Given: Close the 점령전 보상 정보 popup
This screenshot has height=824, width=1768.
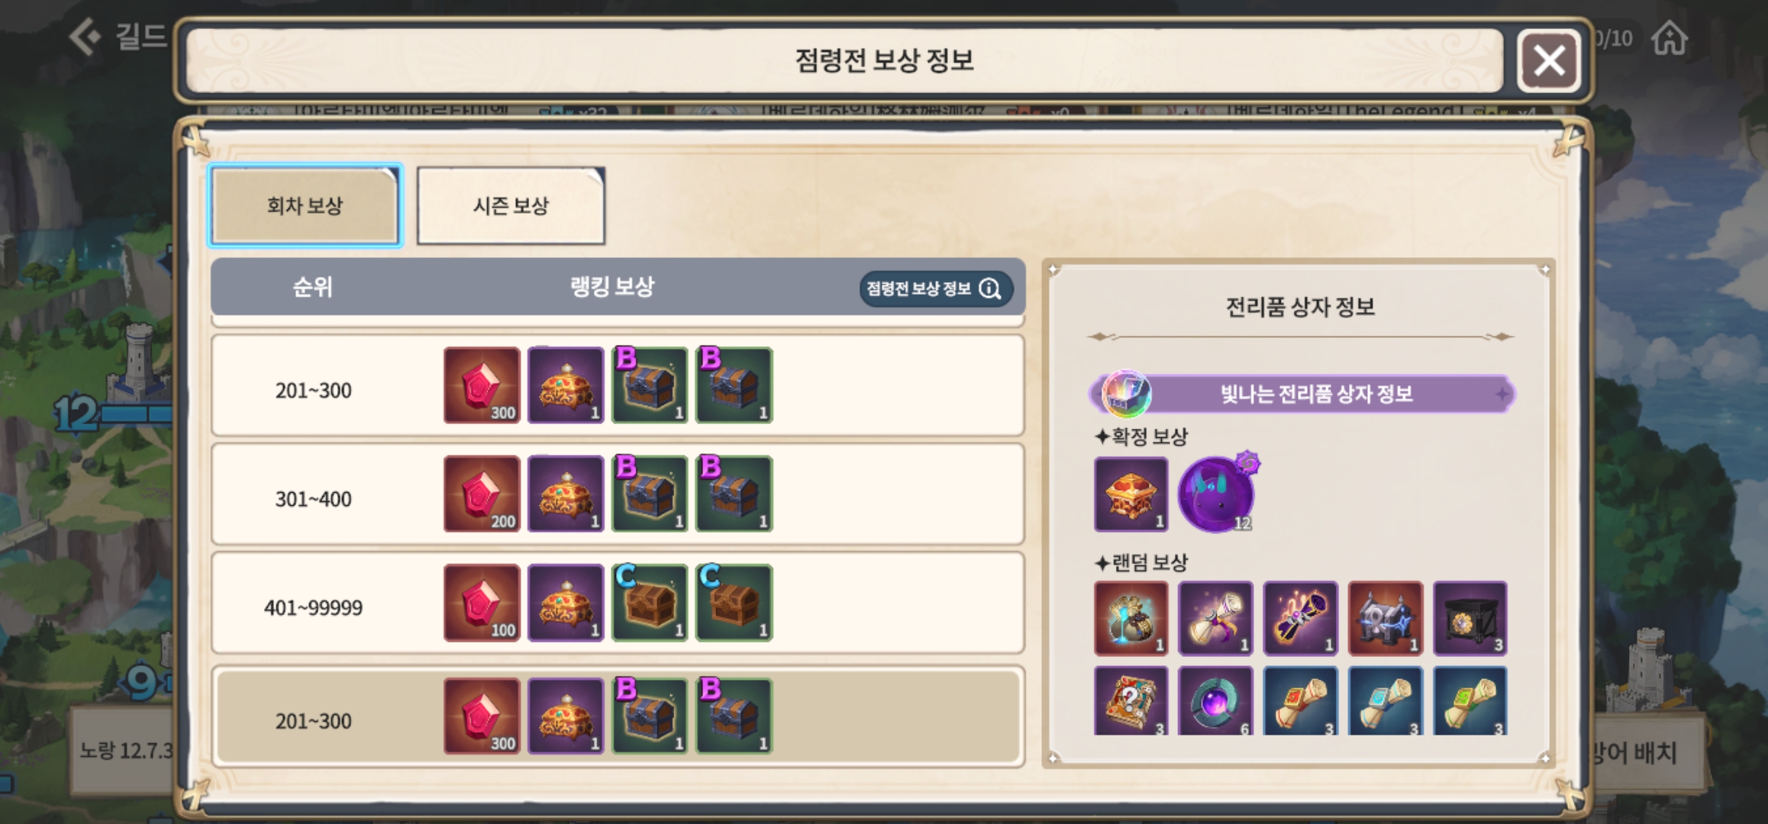Looking at the screenshot, I should click(x=1549, y=60).
